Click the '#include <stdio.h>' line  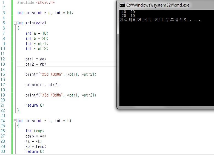(x=36, y=2)
